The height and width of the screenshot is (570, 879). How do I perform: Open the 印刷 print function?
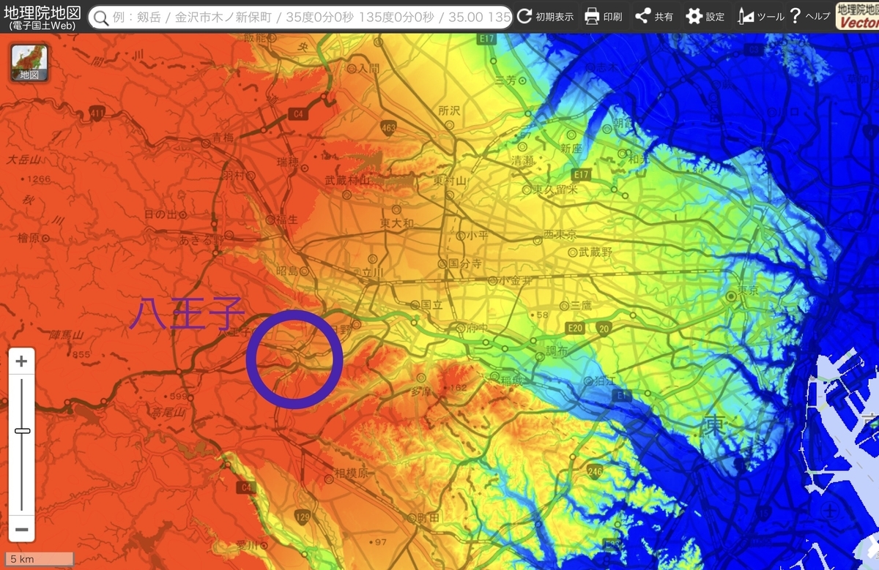click(604, 16)
